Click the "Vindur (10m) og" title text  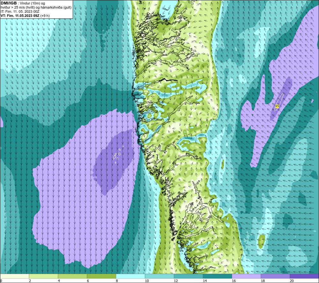[x=32, y=4]
